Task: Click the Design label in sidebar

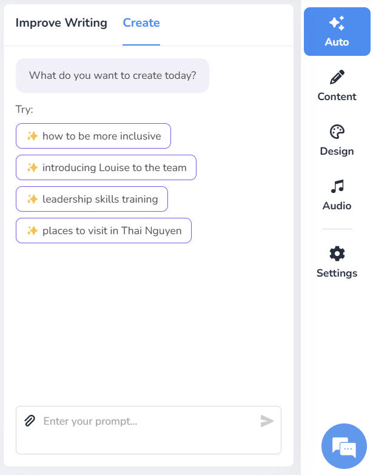Action: click(337, 151)
